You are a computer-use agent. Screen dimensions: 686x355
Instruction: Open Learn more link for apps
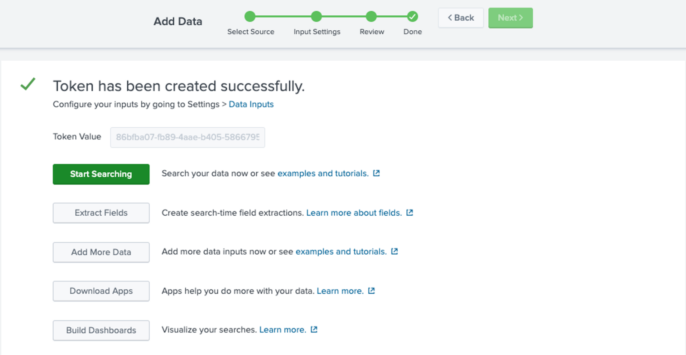(340, 291)
